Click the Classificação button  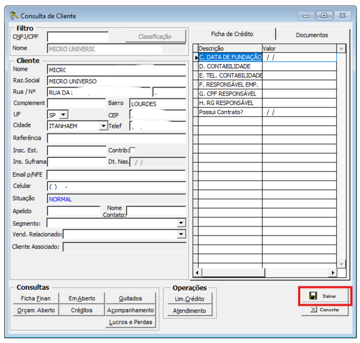coord(155,37)
